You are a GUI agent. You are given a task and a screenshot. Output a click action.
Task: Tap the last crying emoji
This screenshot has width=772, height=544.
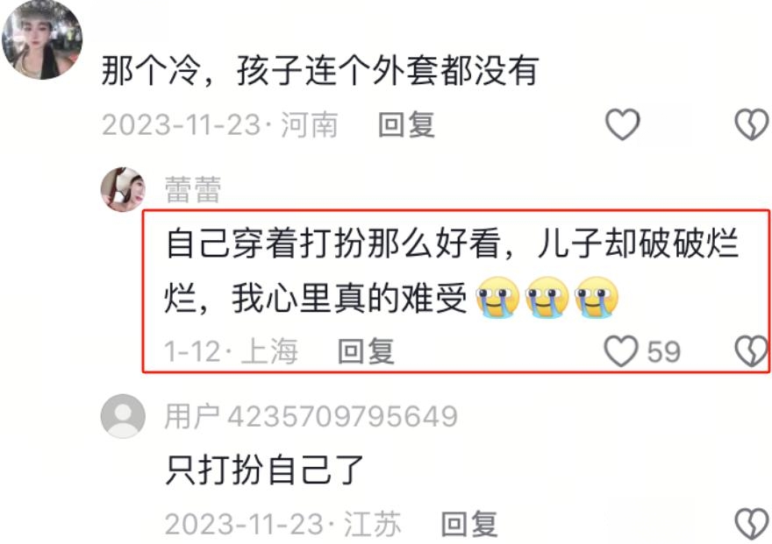coord(597,297)
